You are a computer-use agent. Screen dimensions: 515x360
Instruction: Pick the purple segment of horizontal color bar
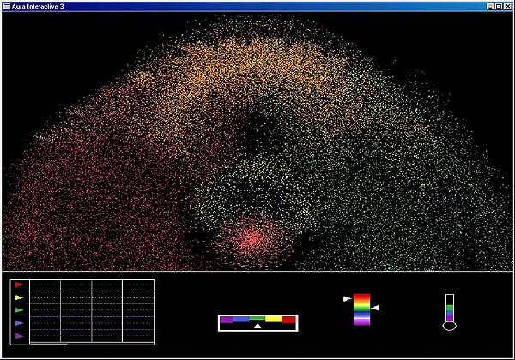[x=227, y=319]
